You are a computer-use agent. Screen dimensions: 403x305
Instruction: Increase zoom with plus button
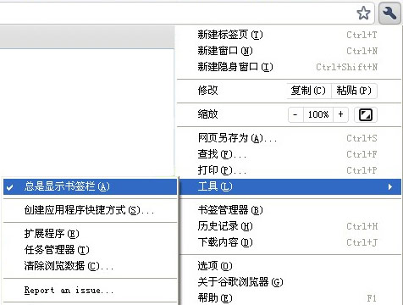tap(341, 114)
